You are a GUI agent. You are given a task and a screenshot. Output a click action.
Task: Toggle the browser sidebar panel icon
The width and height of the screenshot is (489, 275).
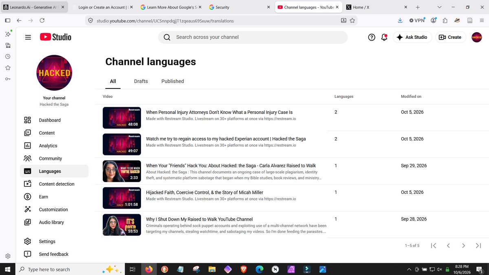coord(8,20)
